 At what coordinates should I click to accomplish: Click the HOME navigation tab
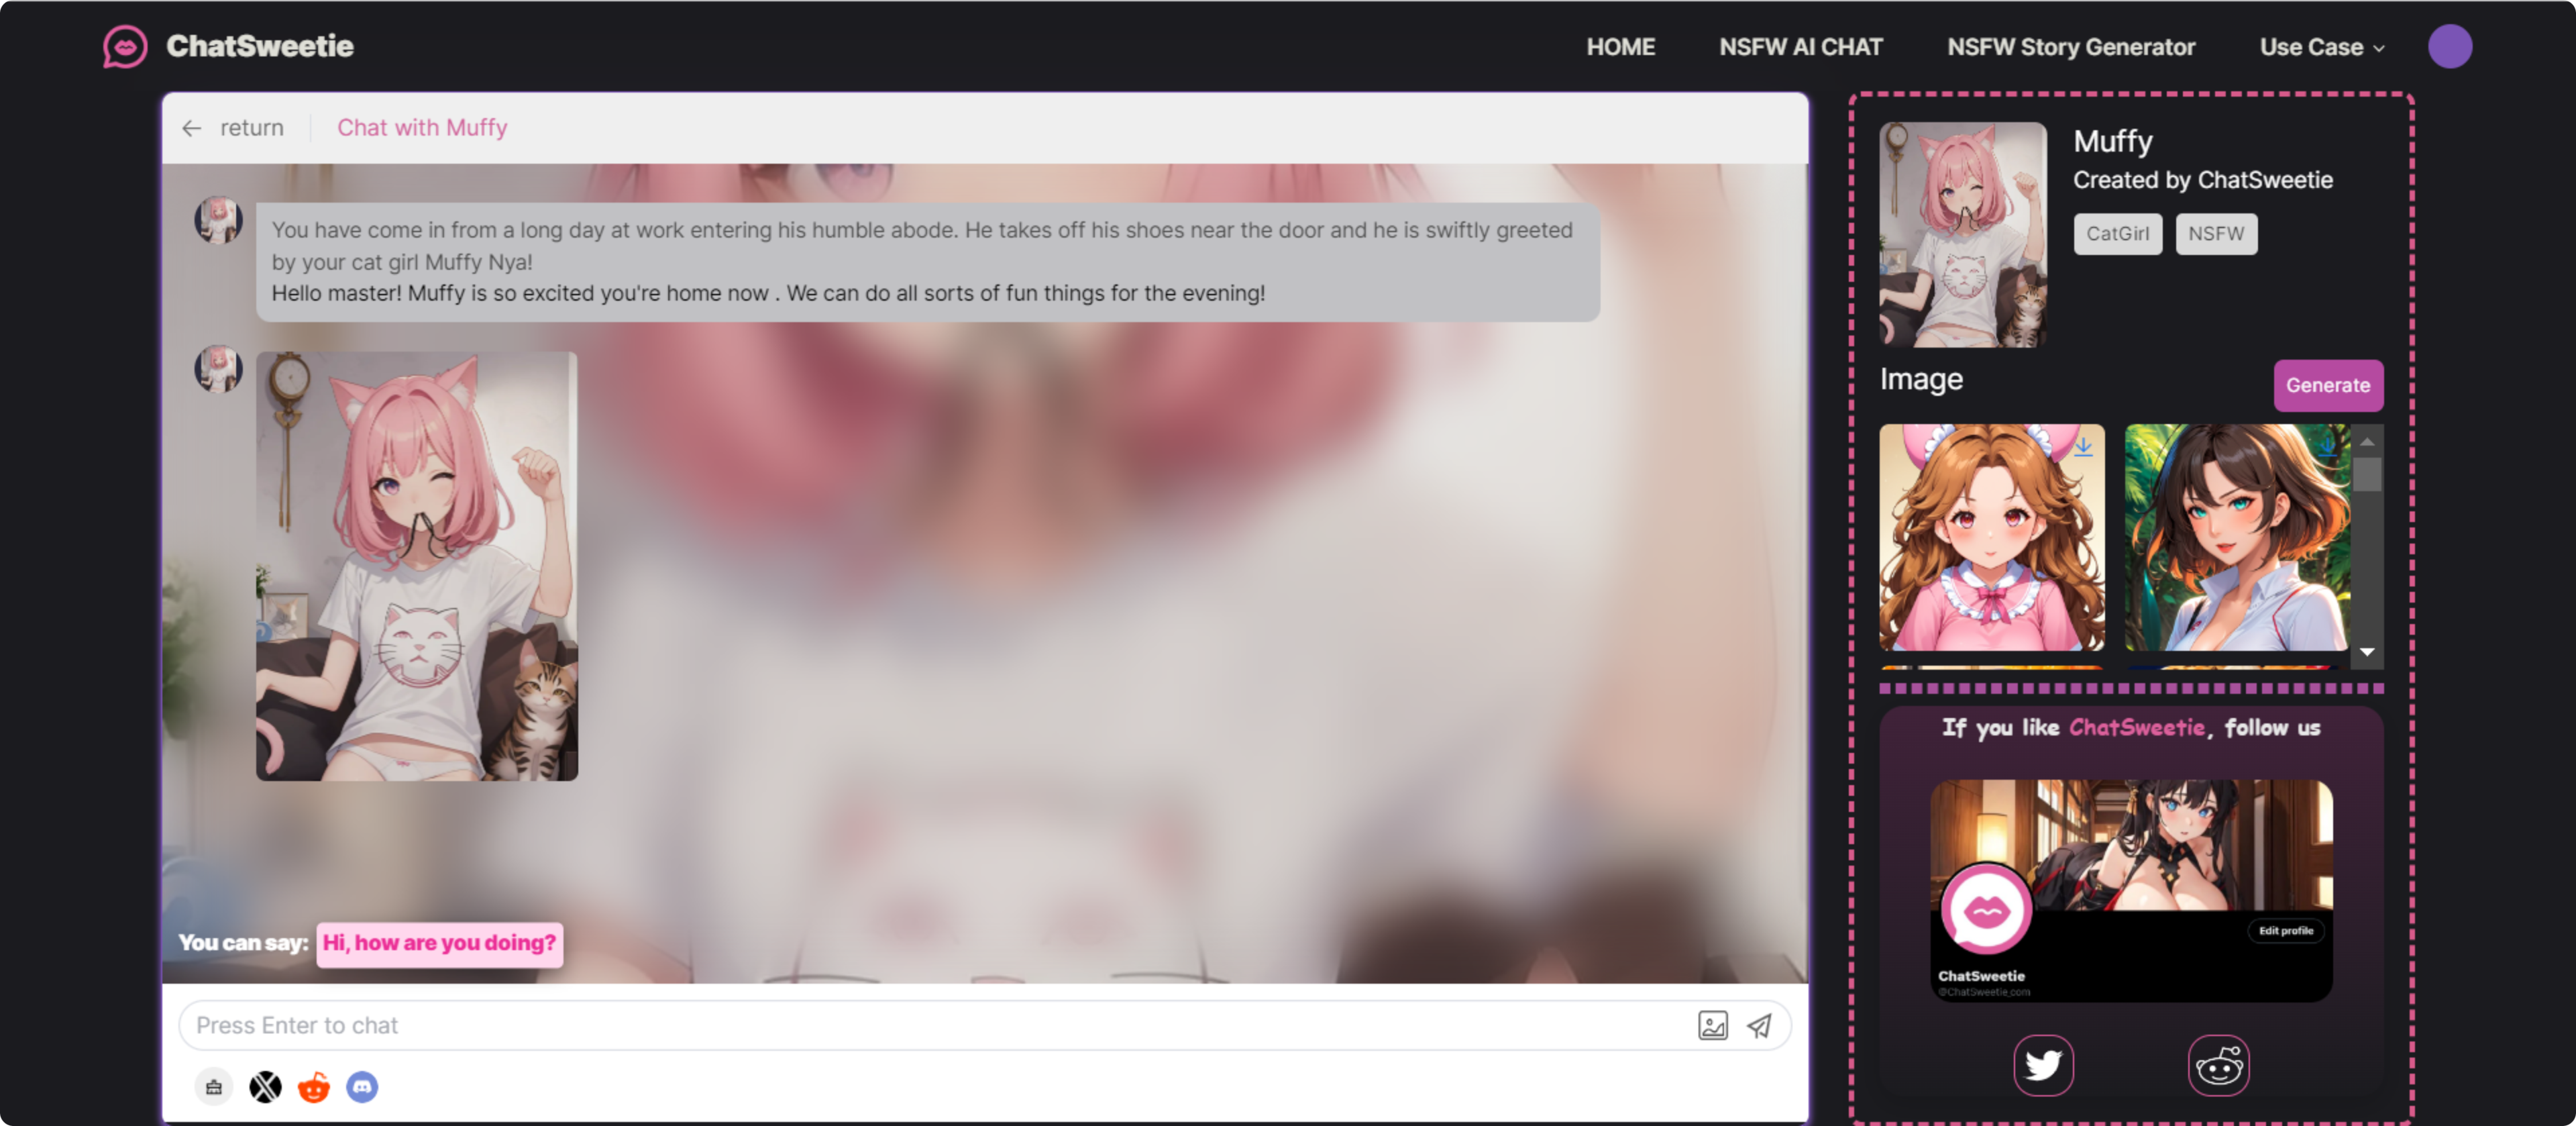click(1620, 46)
